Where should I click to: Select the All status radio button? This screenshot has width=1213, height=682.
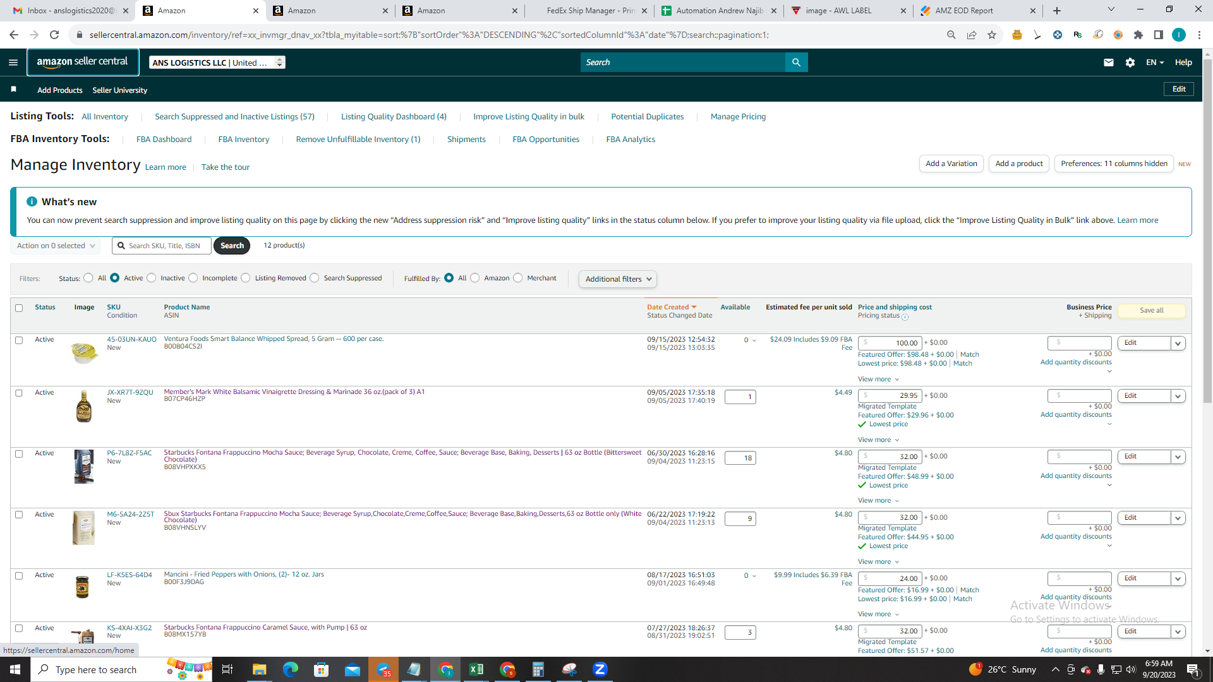click(88, 278)
